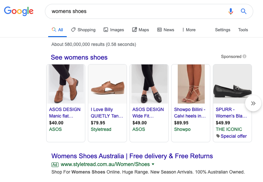
Task: Click the Shop For Womens Shoes Online description
Action: 148,172
